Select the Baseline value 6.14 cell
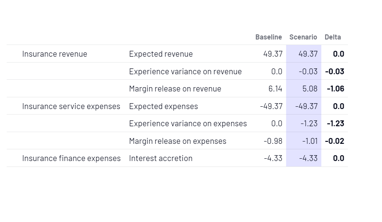Viewport: 382px width, 222px height. (x=275, y=89)
